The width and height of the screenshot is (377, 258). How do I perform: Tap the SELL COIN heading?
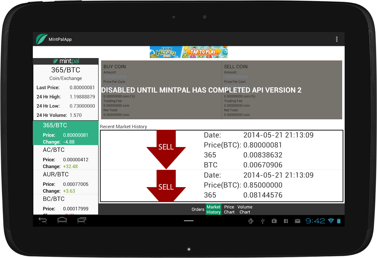tap(236, 67)
